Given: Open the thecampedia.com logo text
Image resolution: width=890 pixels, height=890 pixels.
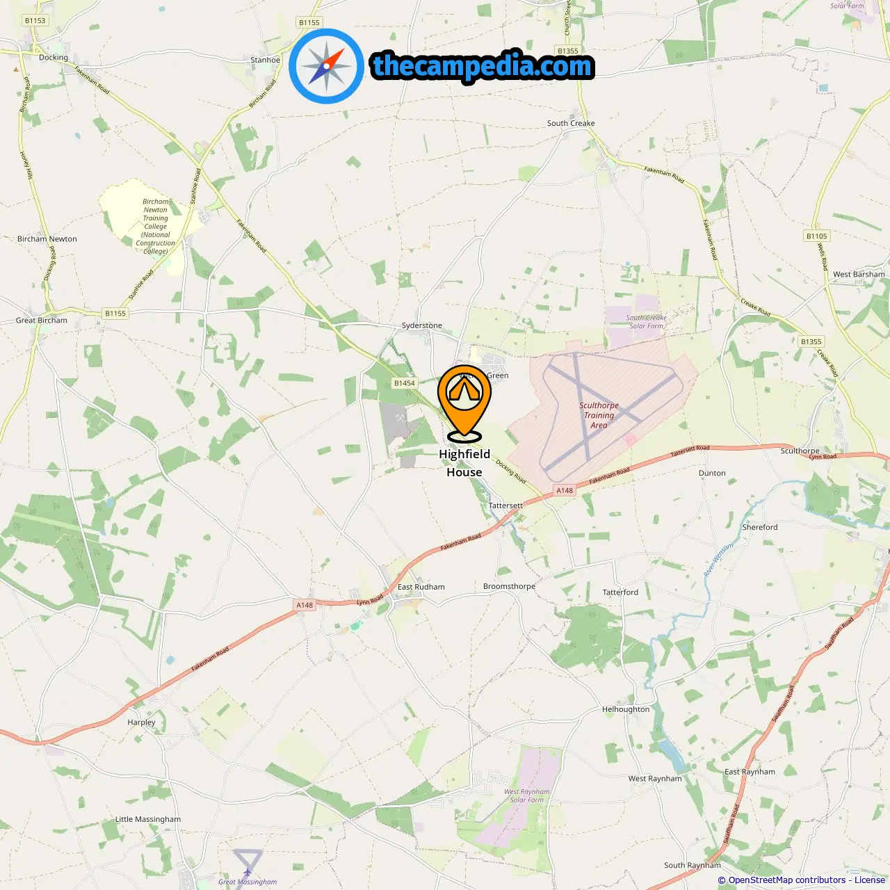Looking at the screenshot, I should click(x=483, y=66).
